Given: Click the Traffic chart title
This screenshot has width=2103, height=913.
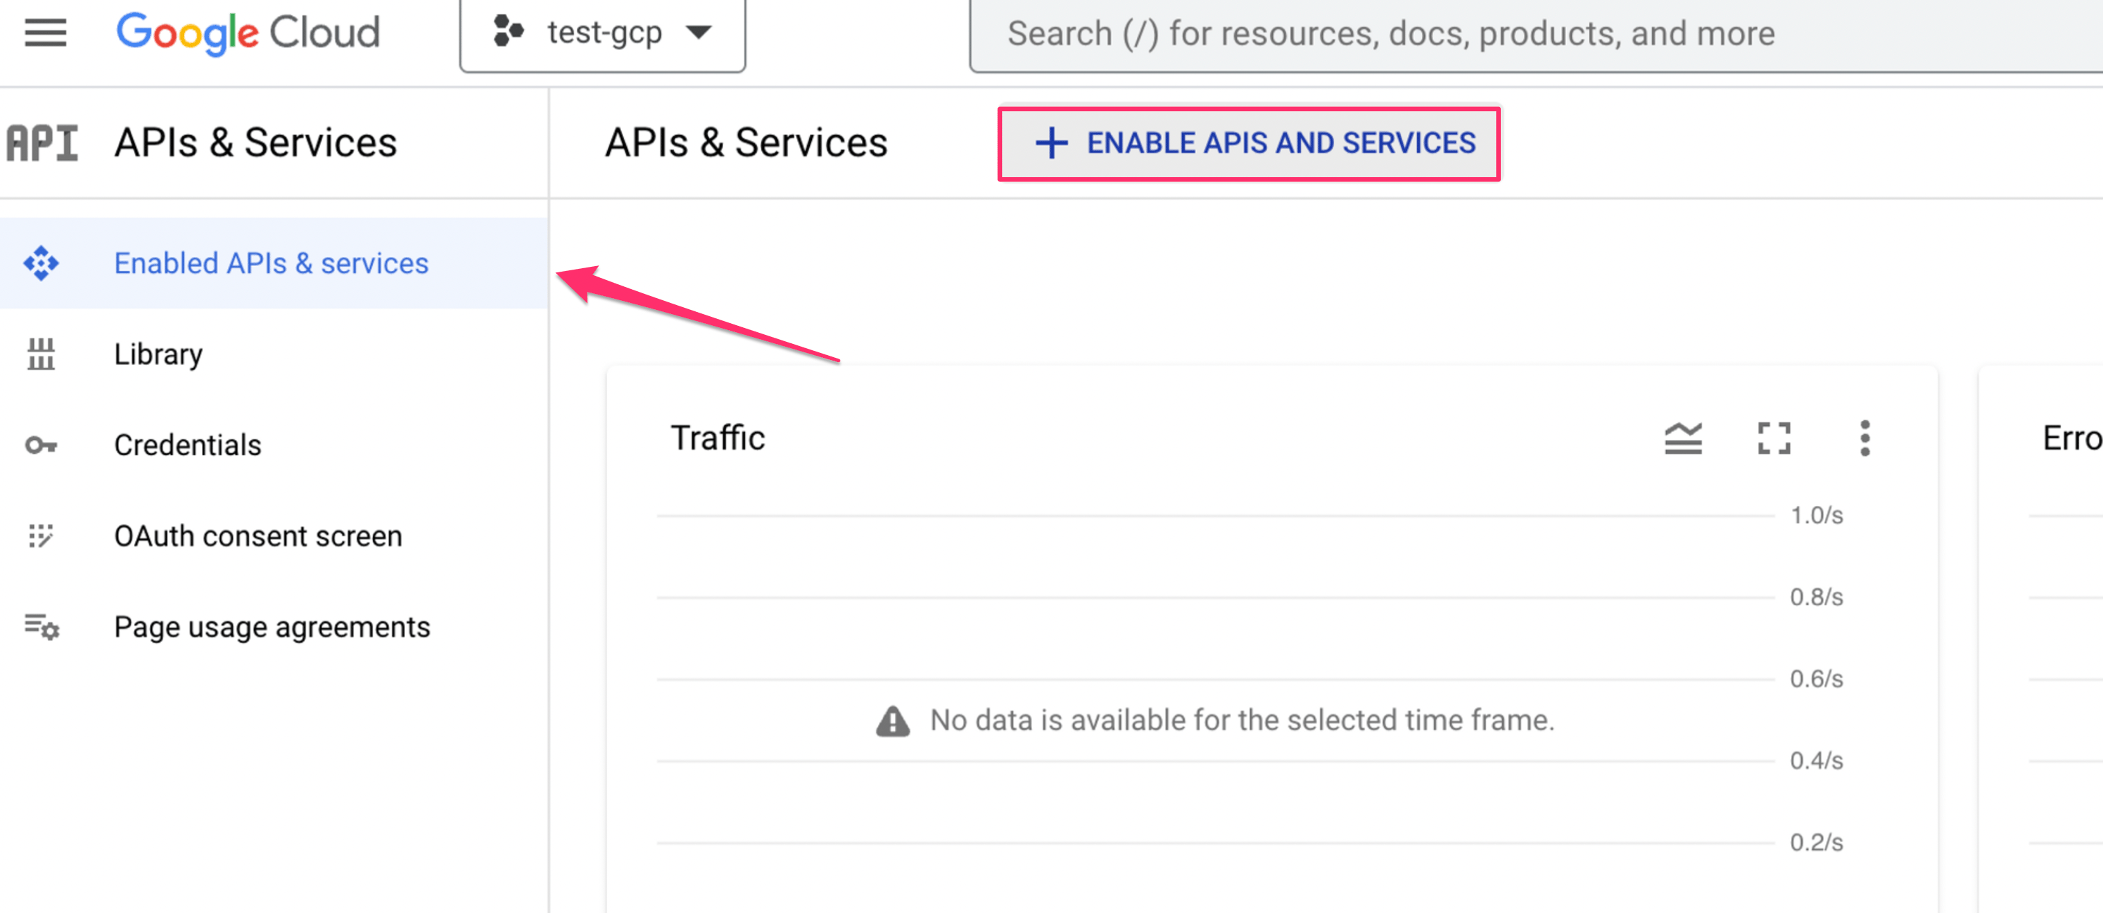Looking at the screenshot, I should click(x=717, y=438).
